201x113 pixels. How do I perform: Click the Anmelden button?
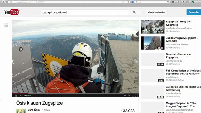click(x=194, y=12)
